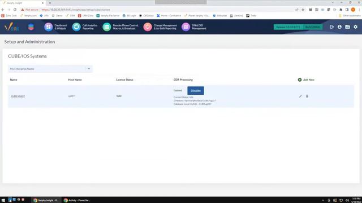
Task: Click the version badge in header
Action: tap(288, 27)
